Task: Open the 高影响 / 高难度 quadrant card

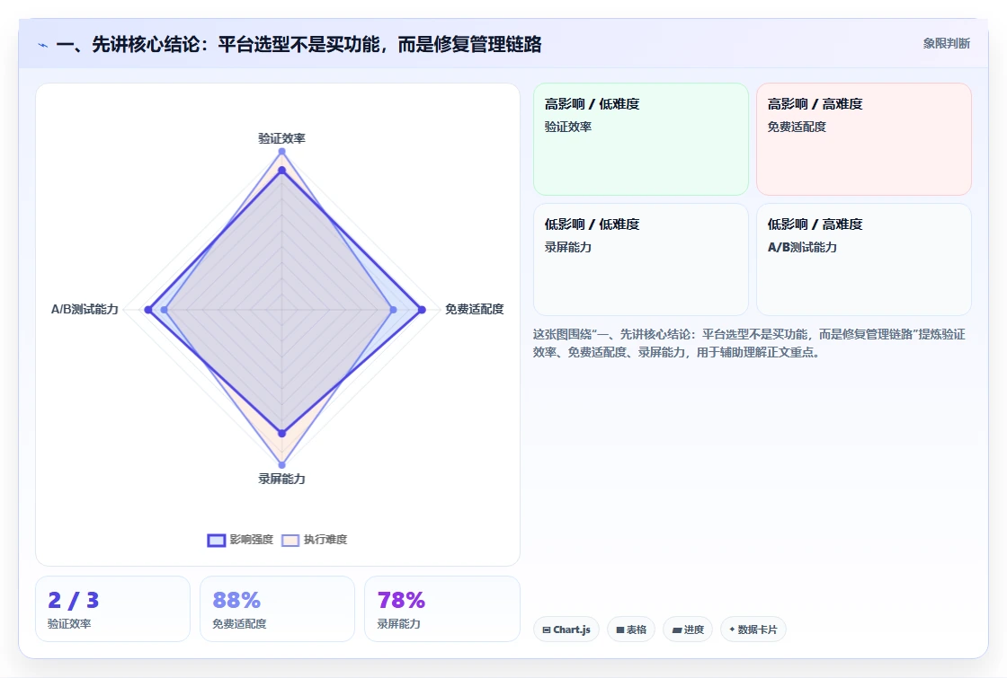Action: click(x=864, y=139)
